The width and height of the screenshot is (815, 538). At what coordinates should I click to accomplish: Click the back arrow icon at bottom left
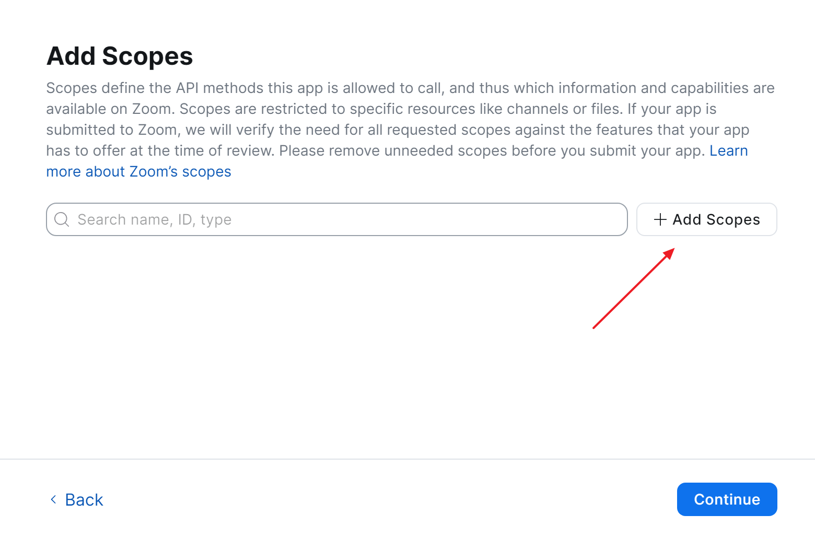coord(53,499)
